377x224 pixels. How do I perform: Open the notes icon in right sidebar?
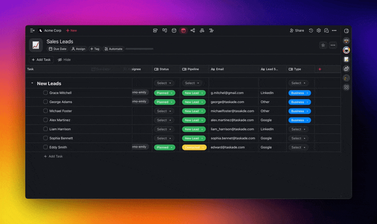(x=346, y=59)
